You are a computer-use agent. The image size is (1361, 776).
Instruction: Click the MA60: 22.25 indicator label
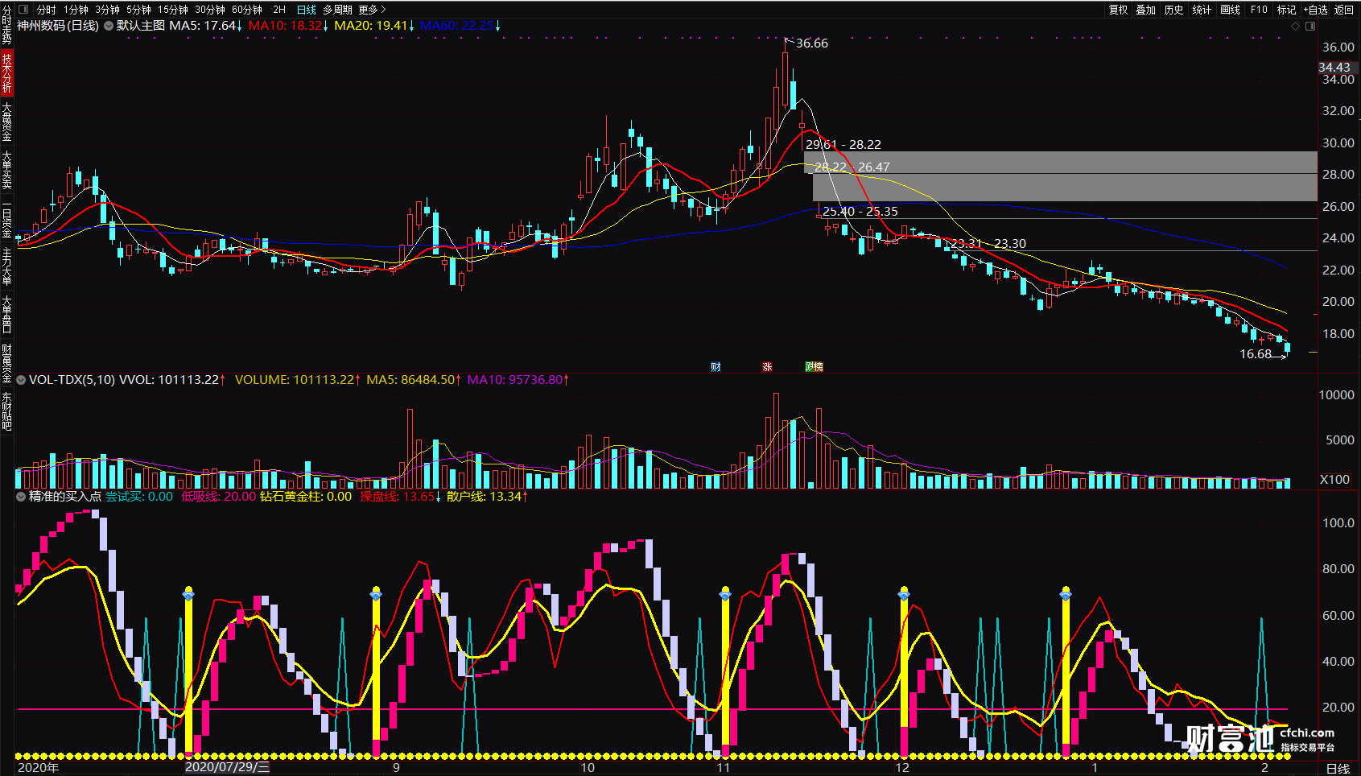(x=460, y=26)
